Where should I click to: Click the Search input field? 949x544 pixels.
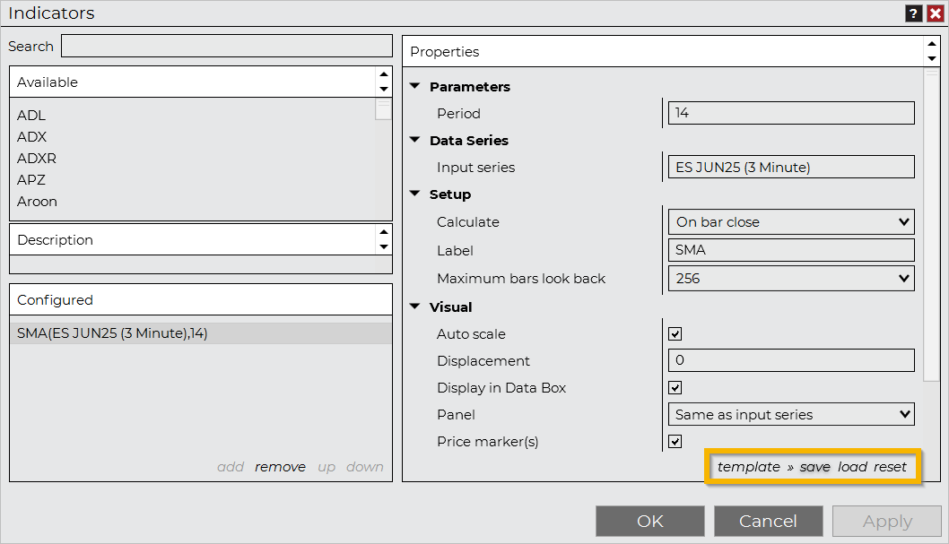click(x=227, y=46)
